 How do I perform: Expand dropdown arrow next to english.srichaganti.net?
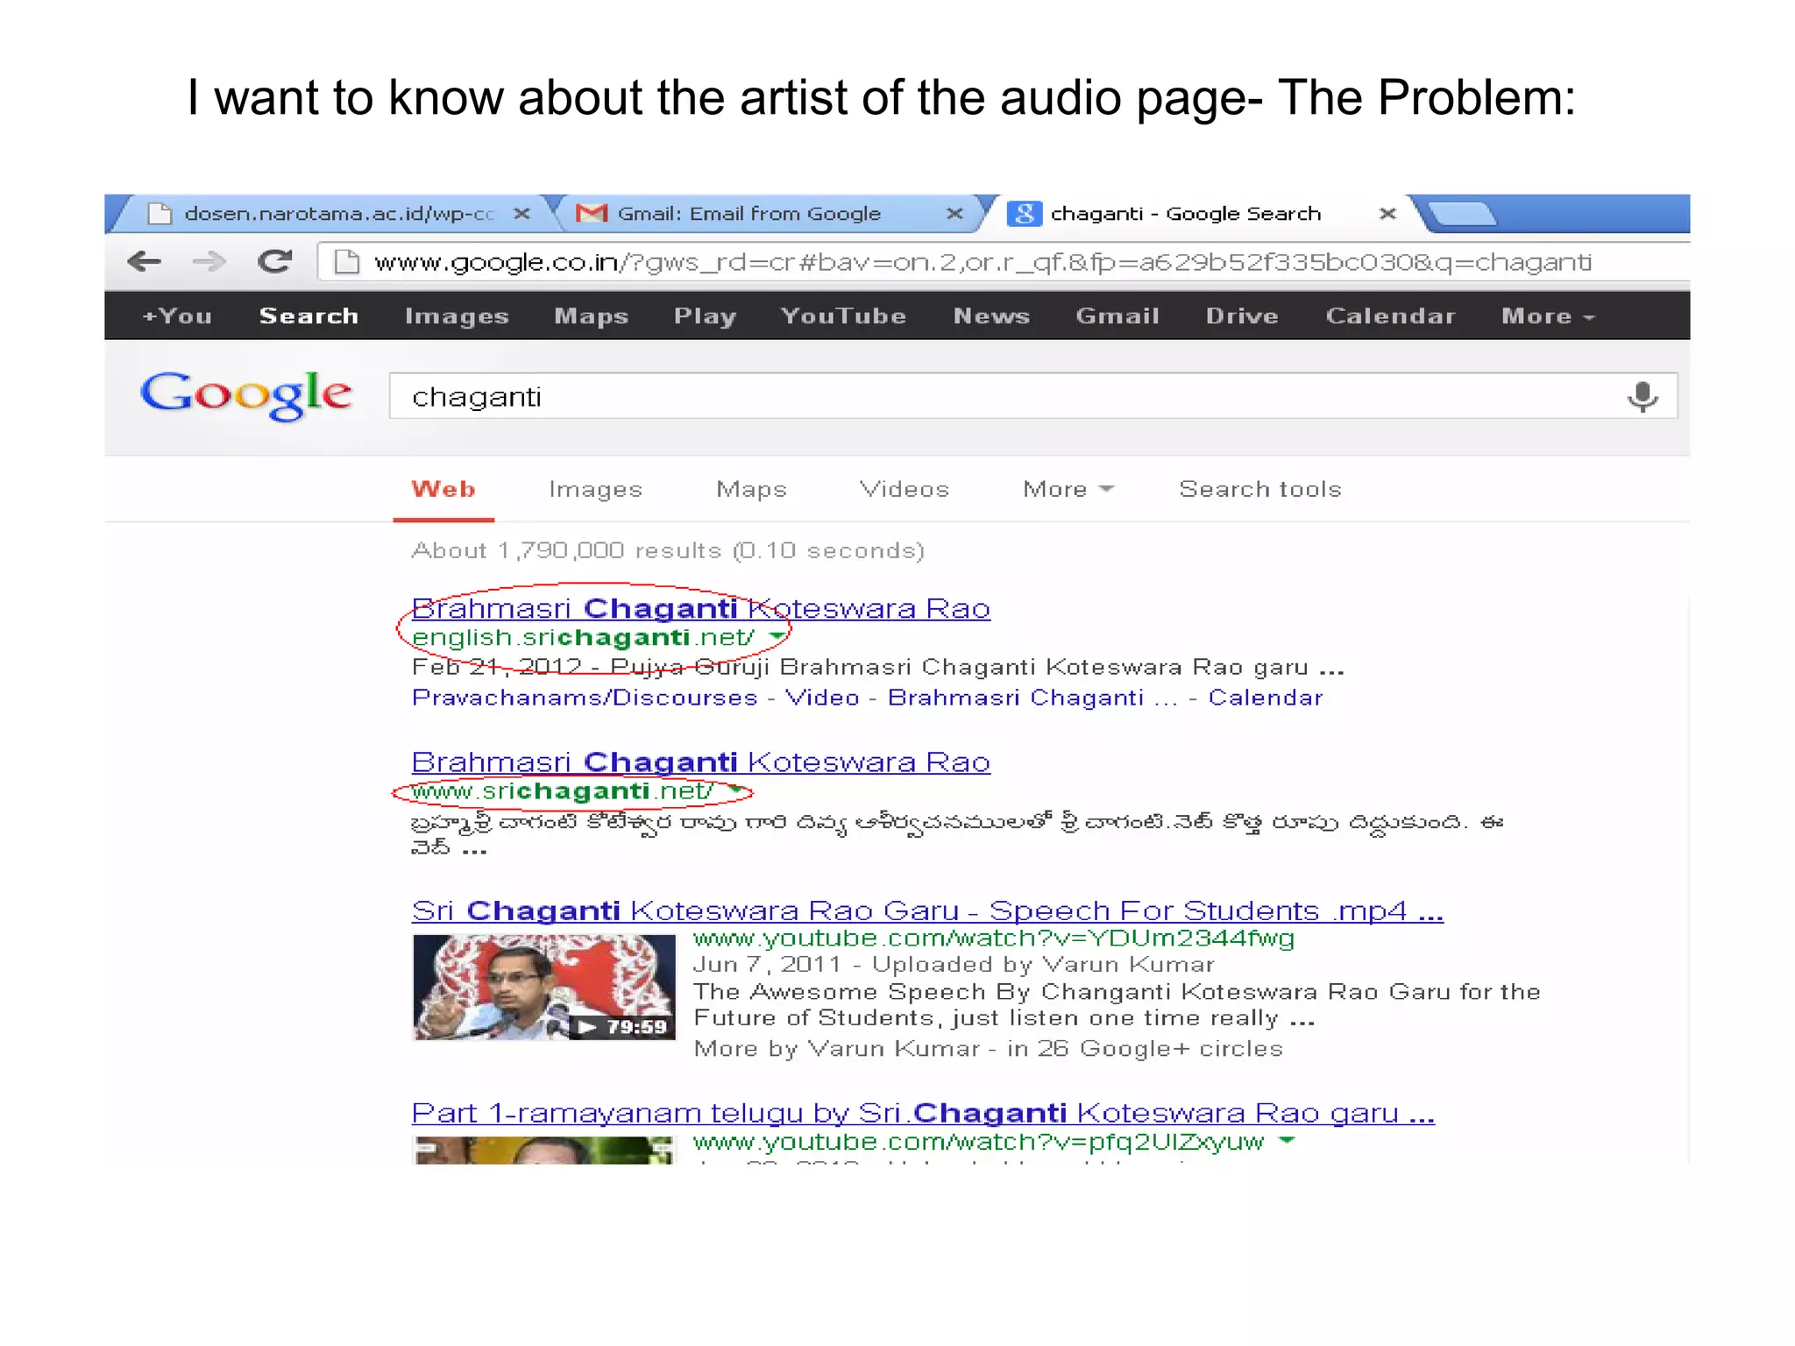[777, 635]
